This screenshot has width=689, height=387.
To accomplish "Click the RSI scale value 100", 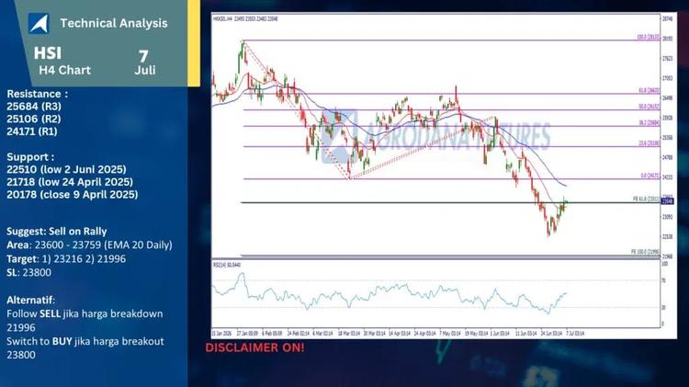I will 665,264.
